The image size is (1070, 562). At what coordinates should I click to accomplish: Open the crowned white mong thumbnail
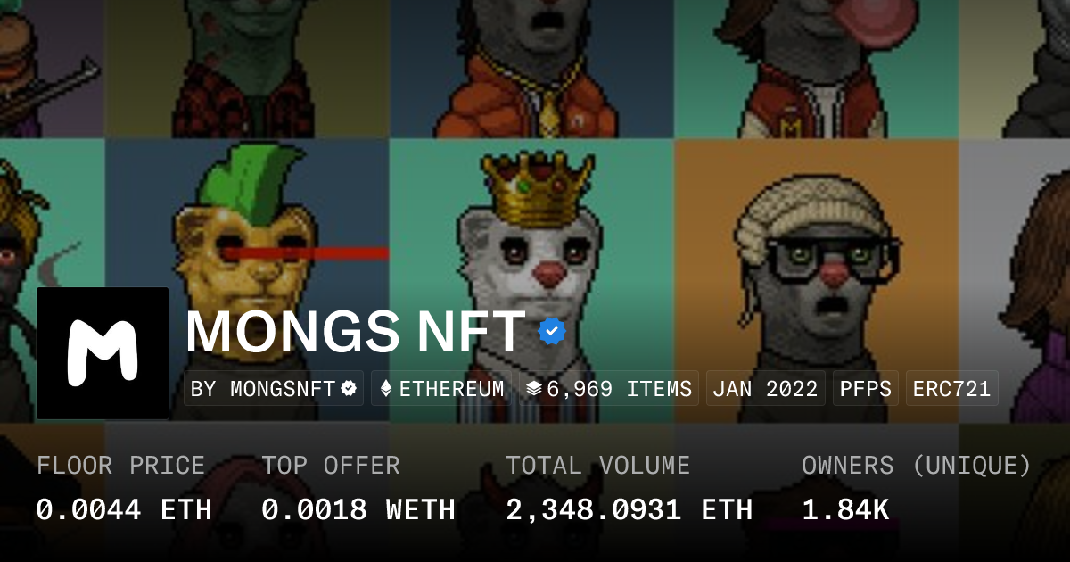coord(532,280)
